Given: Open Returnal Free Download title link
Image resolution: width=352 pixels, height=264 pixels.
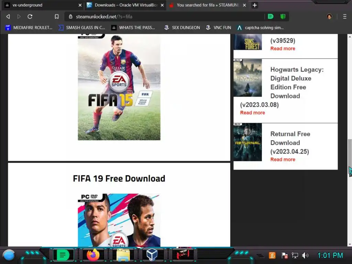Looking at the screenshot, I should [x=290, y=143].
